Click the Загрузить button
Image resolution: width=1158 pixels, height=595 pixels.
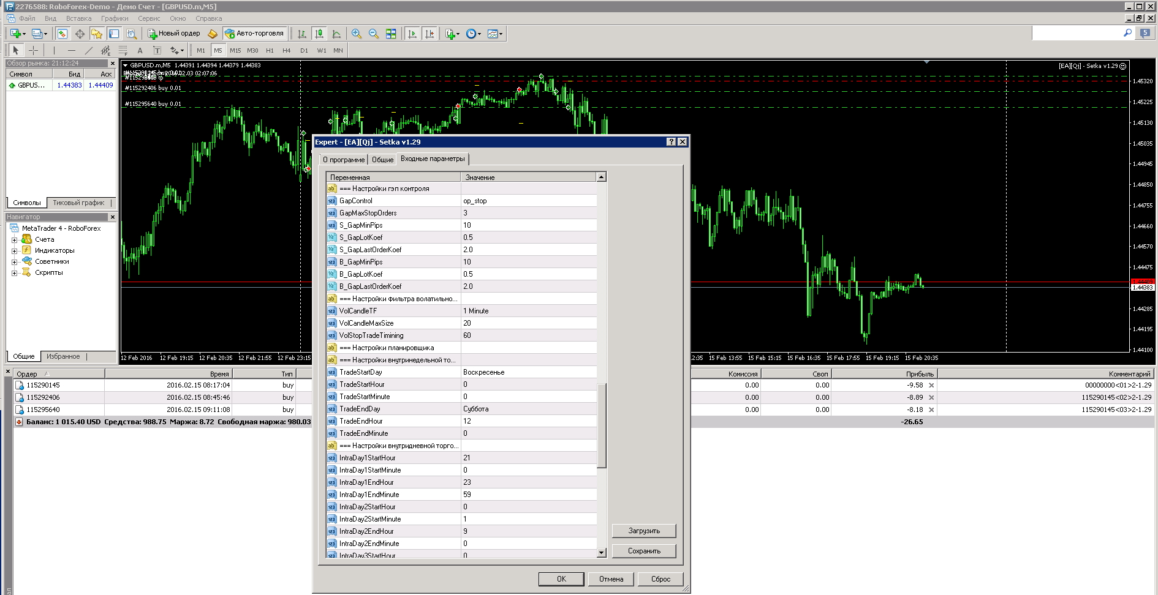(644, 531)
